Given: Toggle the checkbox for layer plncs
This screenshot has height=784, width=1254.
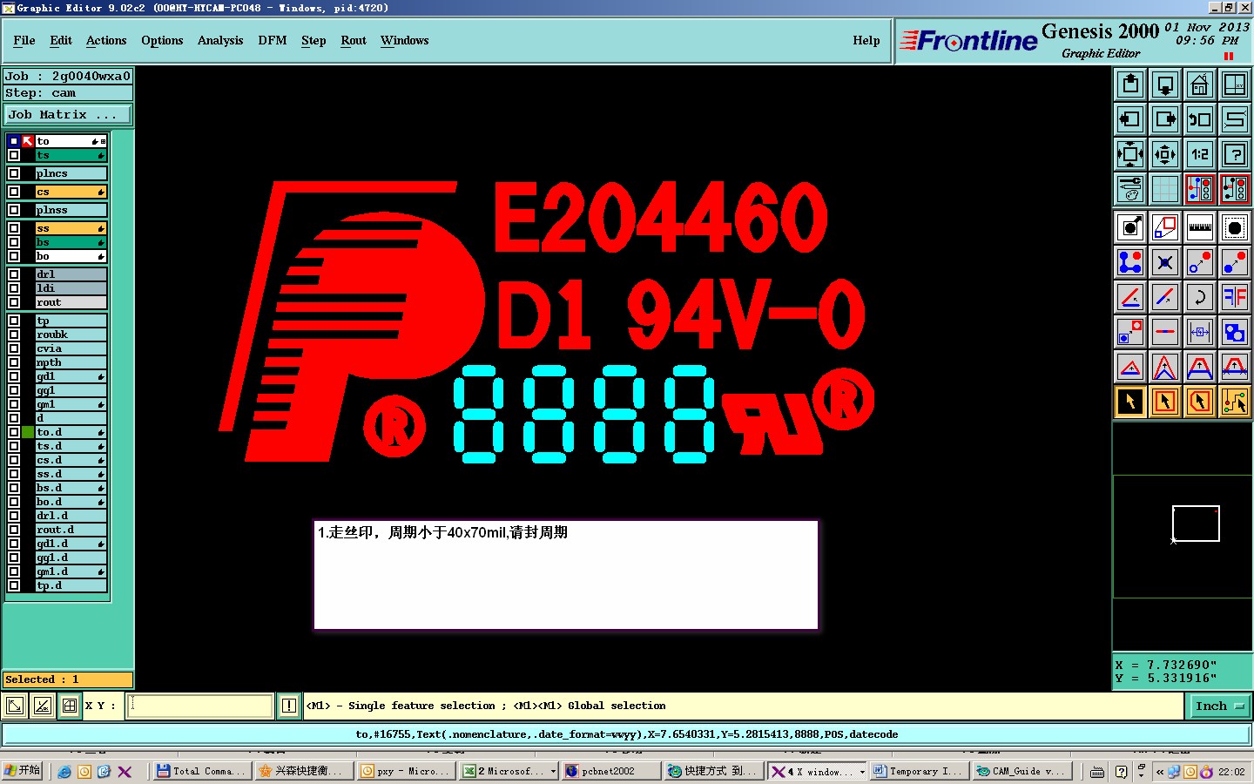Looking at the screenshot, I should point(14,173).
